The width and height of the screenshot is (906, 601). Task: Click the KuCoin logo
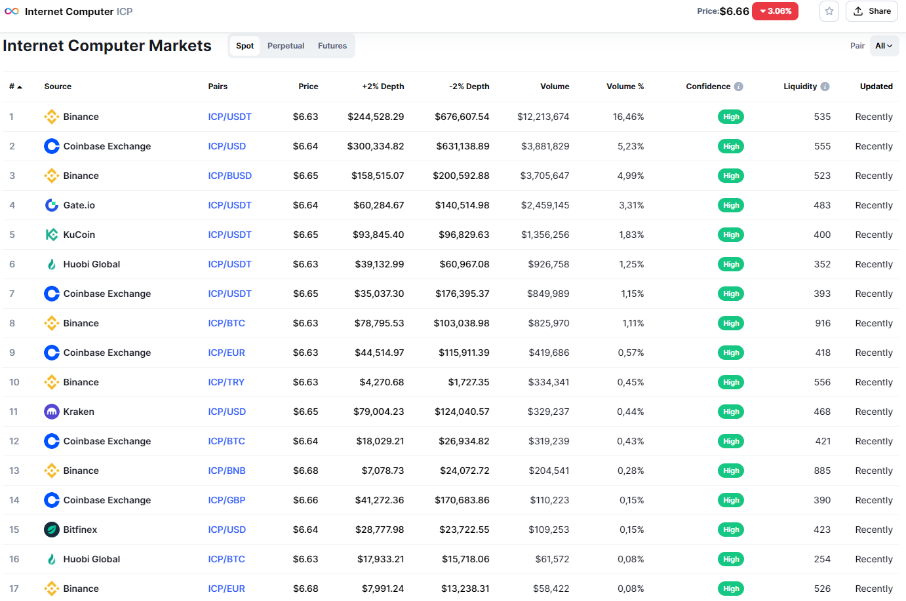coord(52,235)
